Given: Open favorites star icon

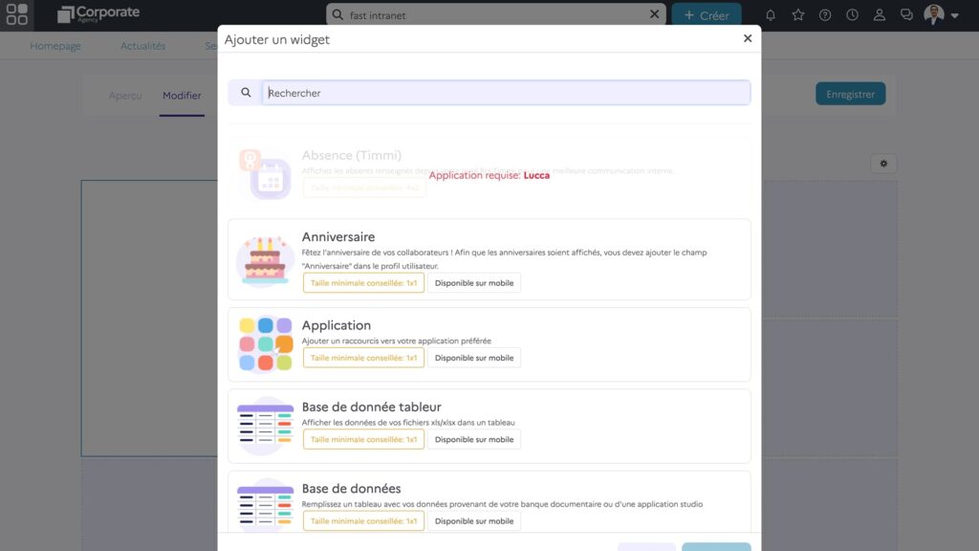Looking at the screenshot, I should pos(798,15).
